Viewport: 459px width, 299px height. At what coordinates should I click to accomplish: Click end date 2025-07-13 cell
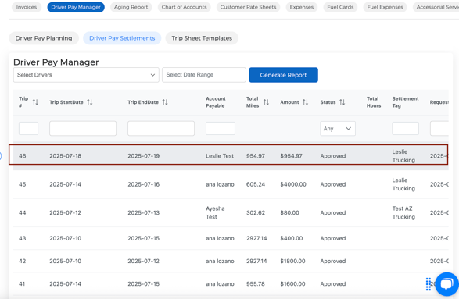pos(143,213)
